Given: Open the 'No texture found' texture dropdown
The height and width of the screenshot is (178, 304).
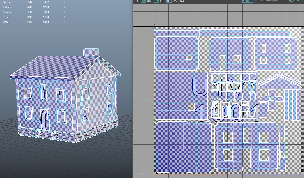Looking at the screenshot, I should click(x=271, y=1).
